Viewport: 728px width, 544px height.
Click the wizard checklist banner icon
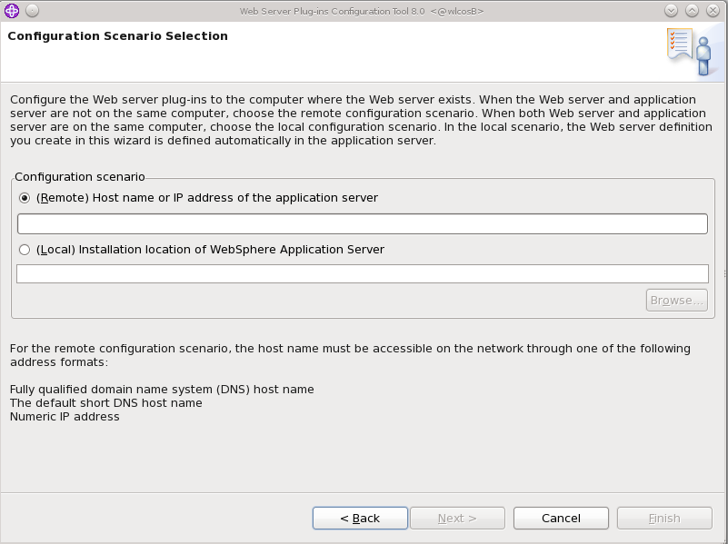click(694, 52)
